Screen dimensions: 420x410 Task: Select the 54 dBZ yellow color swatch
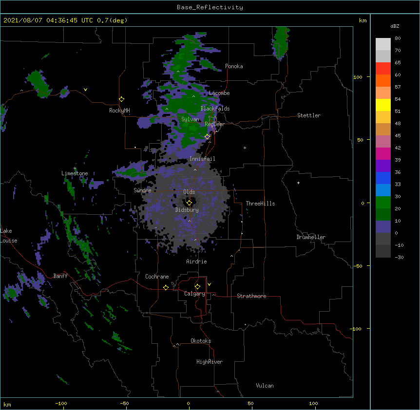point(383,105)
